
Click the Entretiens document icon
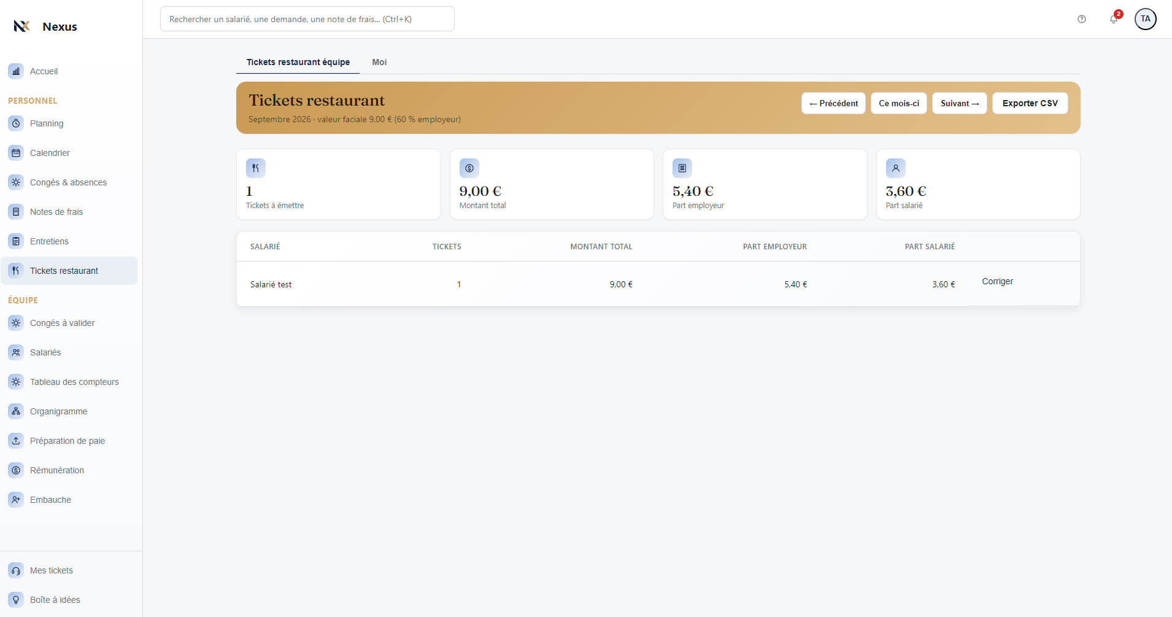point(16,241)
